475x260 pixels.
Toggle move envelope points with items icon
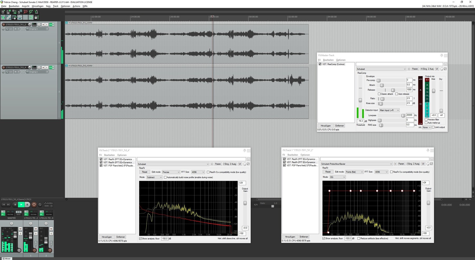[x=20, y=17]
